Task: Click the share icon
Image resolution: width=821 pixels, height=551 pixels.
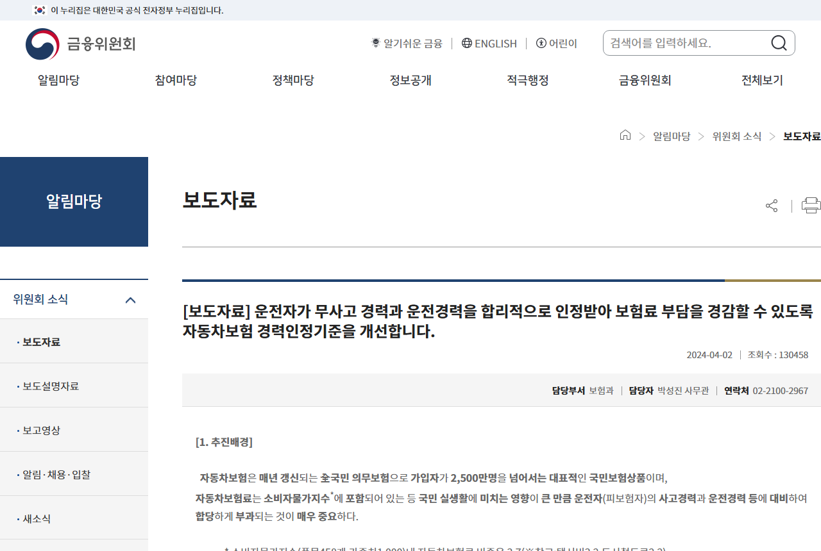Action: point(772,206)
